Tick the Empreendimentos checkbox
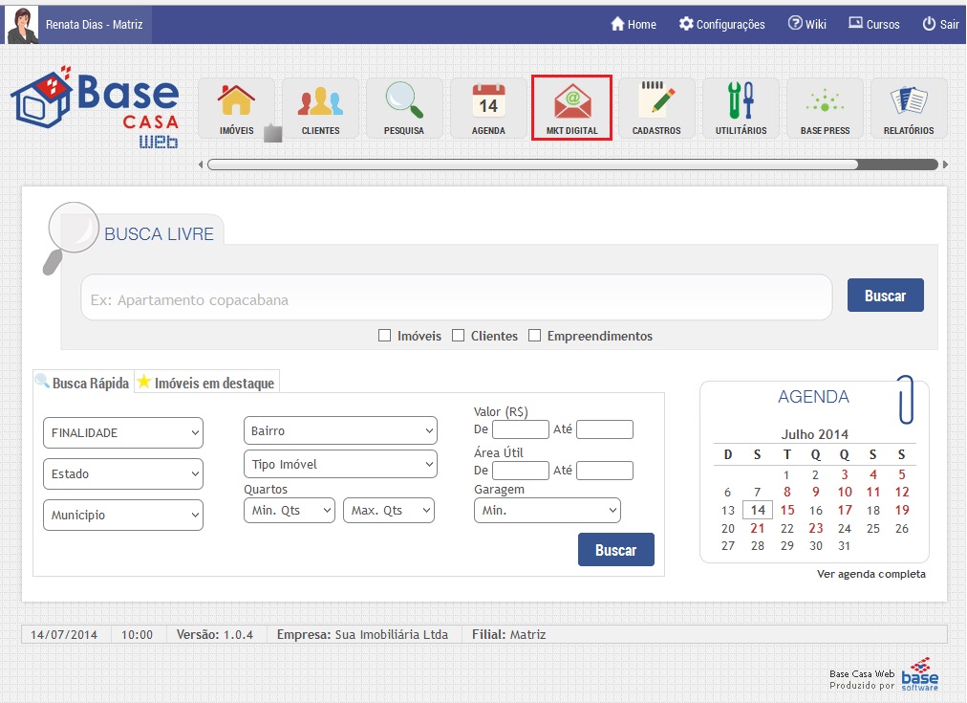The height and width of the screenshot is (703, 967). [x=535, y=336]
